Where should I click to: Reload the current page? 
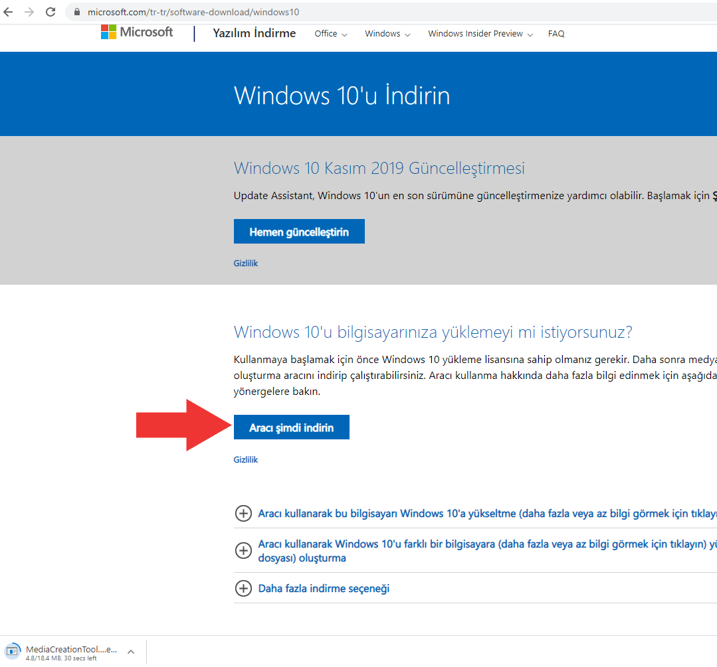pos(51,12)
